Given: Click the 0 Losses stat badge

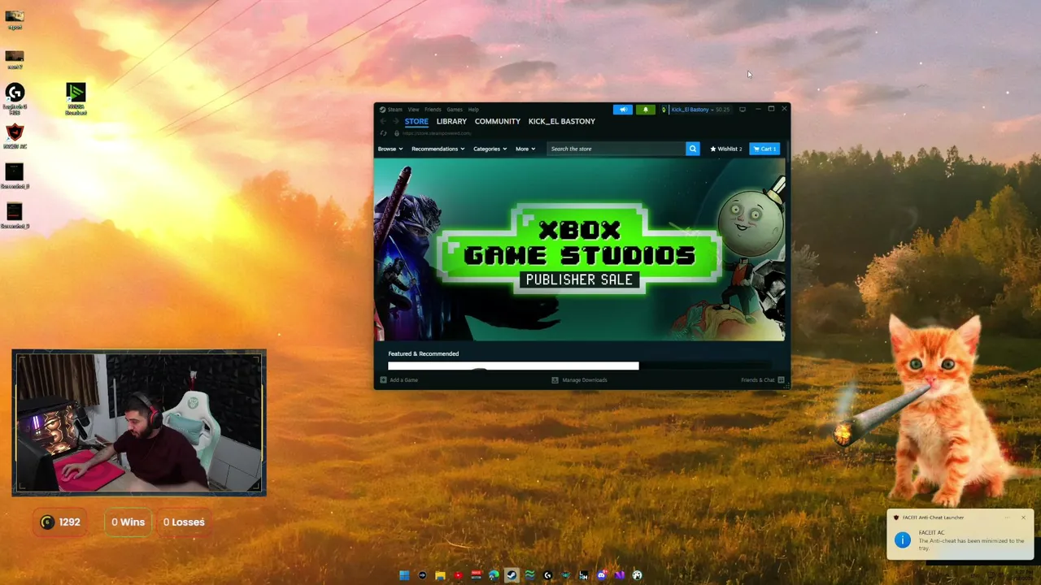Looking at the screenshot, I should 184,522.
